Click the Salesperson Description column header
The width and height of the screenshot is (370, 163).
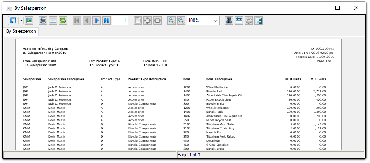(x=66, y=79)
